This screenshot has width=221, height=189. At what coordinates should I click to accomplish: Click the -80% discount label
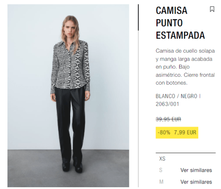click(x=164, y=133)
